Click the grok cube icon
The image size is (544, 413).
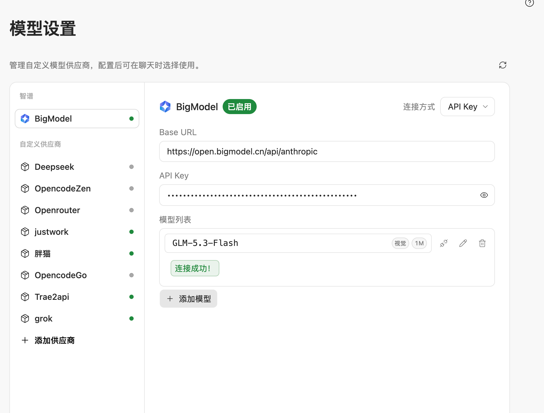coord(25,318)
